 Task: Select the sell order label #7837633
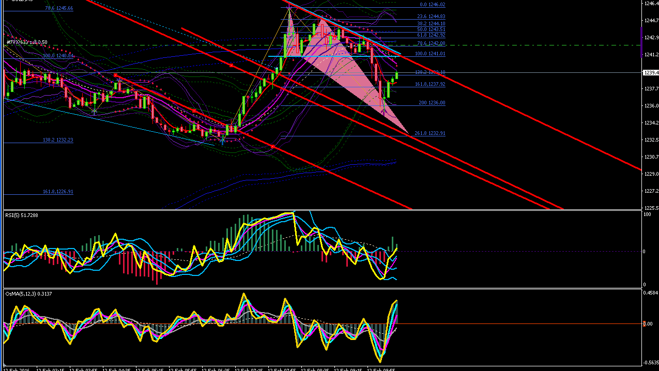pyautogui.click(x=27, y=42)
